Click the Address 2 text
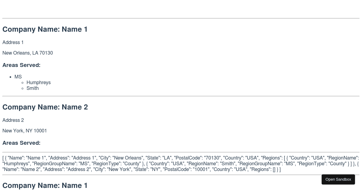This screenshot has width=362, height=190. coord(13,120)
